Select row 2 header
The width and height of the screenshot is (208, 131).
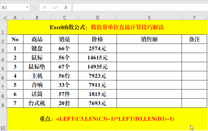tap(4, 39)
